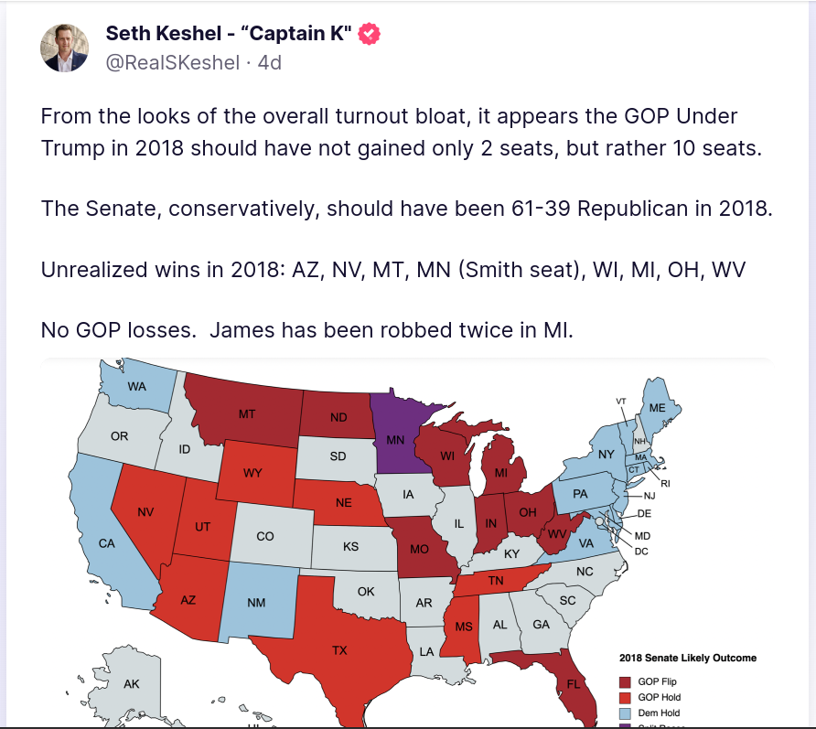Click the Michigan state shape on the map
This screenshot has width=816, height=729.
[x=499, y=473]
